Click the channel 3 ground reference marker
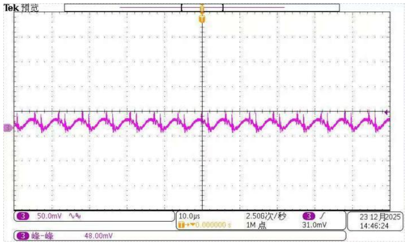Image resolution: width=408 pixels, height=245 pixels. point(8,128)
